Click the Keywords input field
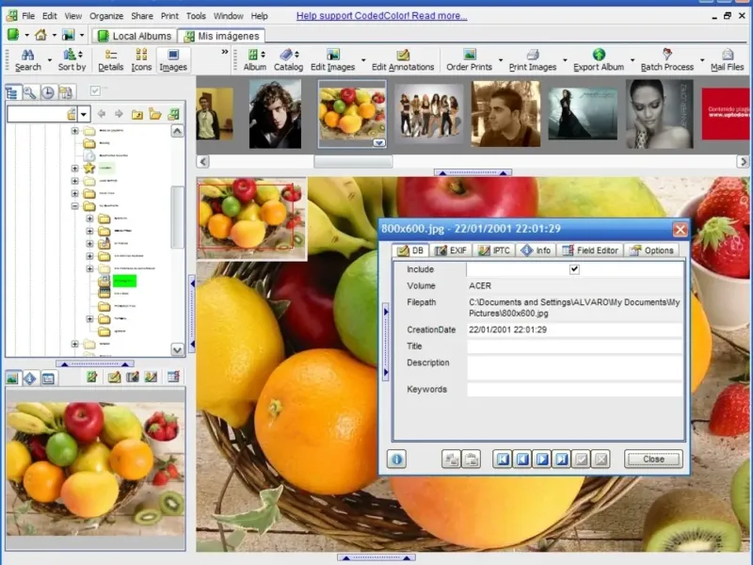The height and width of the screenshot is (565, 753). click(574, 389)
